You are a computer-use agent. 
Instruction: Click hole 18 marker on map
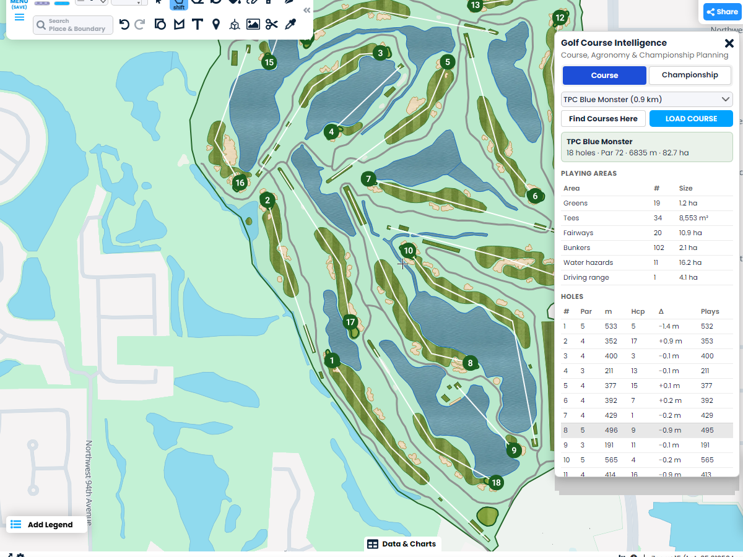tap(496, 482)
